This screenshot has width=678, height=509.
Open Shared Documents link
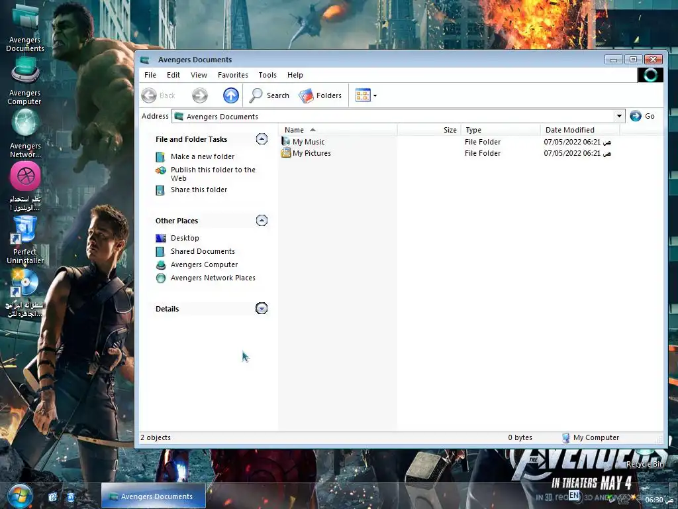[203, 251]
